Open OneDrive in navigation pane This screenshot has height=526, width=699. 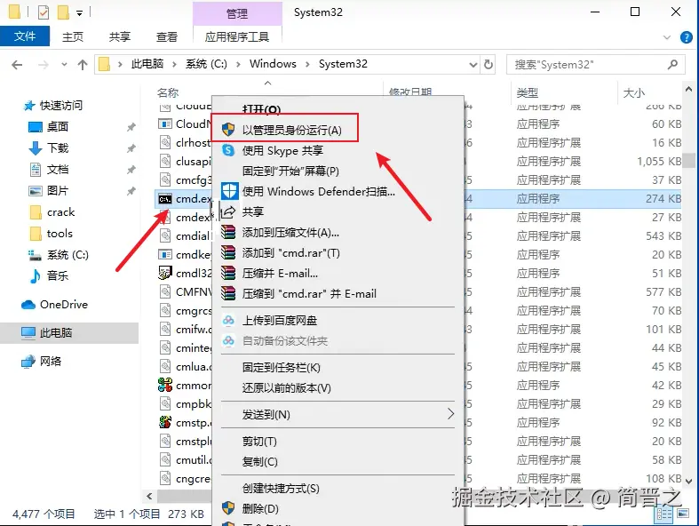tap(64, 305)
